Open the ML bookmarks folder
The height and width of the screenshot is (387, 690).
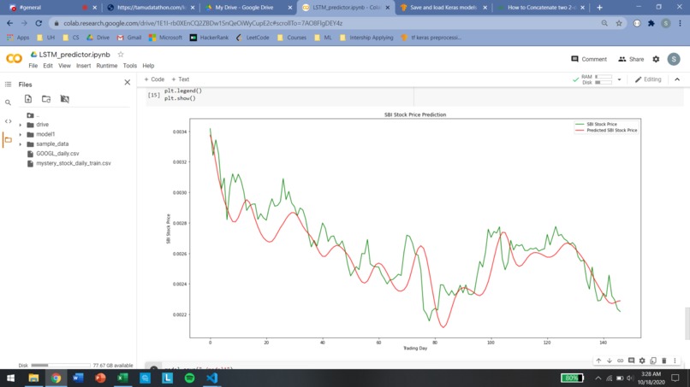point(323,38)
